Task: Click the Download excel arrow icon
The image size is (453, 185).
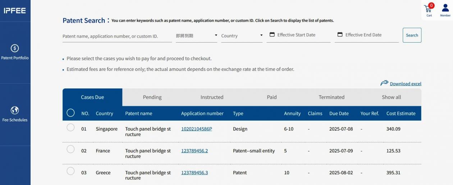Action: click(384, 83)
